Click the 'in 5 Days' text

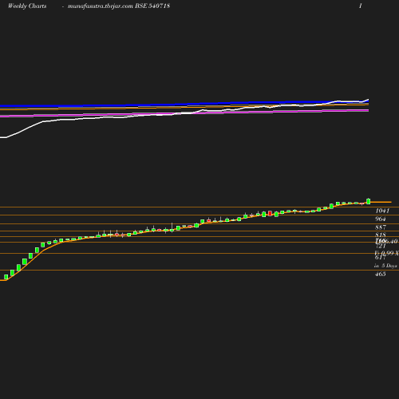pos(385,266)
